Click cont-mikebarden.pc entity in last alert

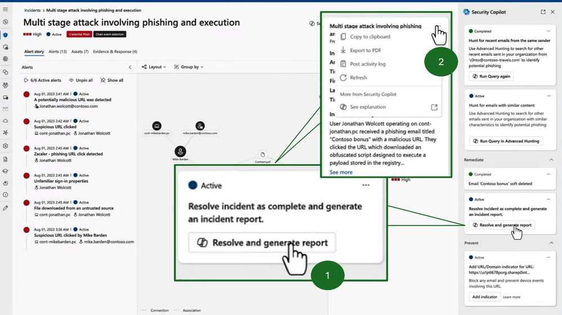pos(56,242)
